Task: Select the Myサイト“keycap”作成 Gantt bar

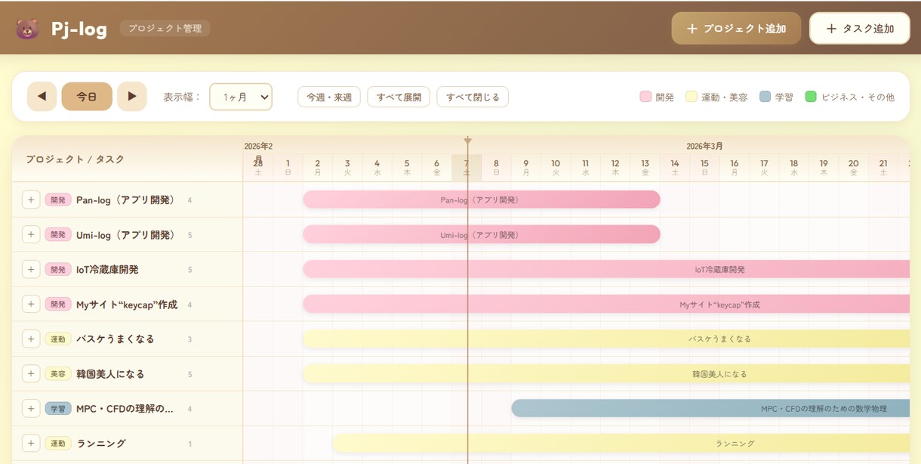Action: point(608,304)
